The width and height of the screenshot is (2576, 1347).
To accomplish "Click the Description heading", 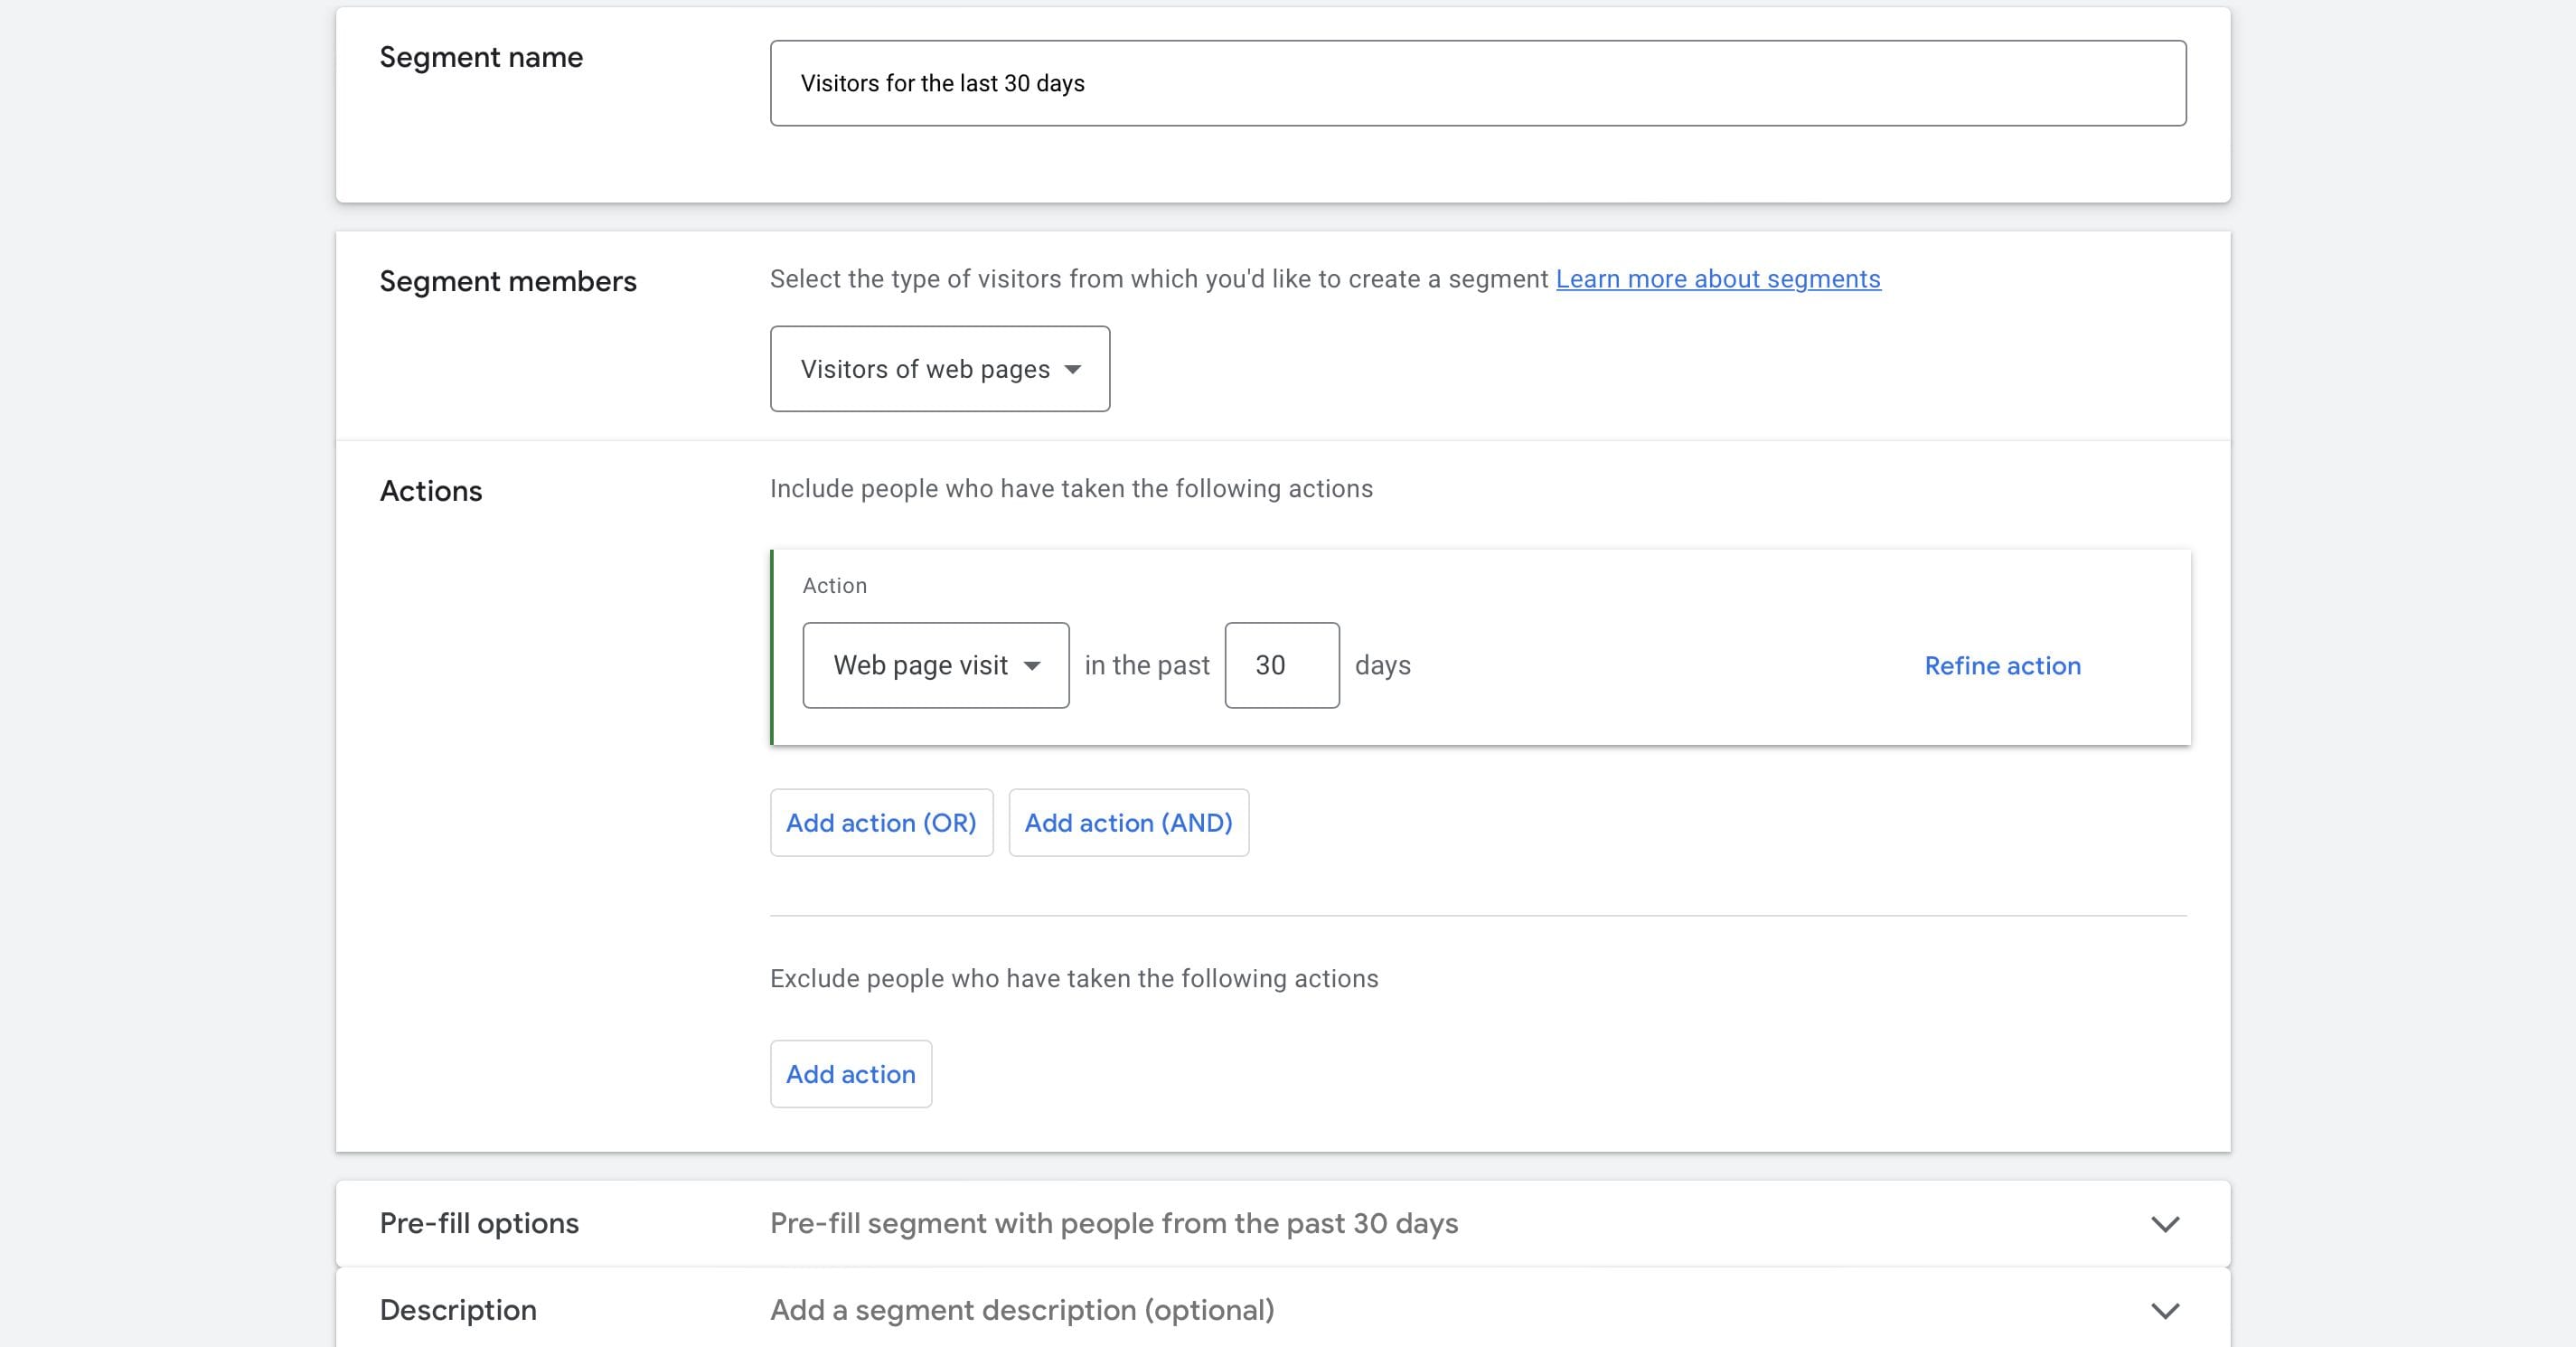I will pyautogui.click(x=458, y=1310).
